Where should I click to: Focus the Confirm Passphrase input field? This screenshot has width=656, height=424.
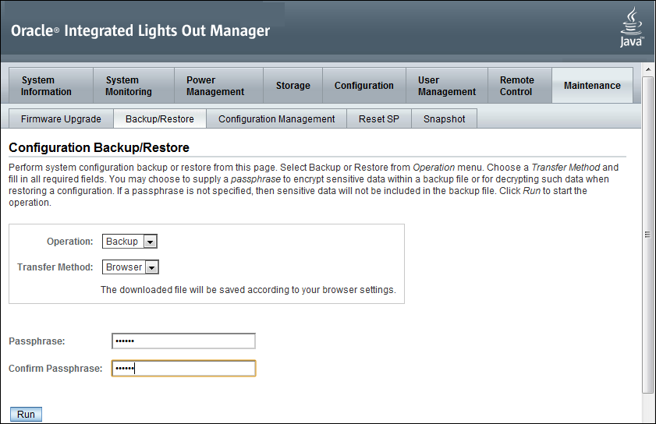pyautogui.click(x=183, y=369)
